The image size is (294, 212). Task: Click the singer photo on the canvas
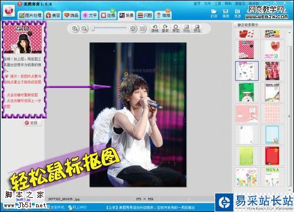pos(138,115)
